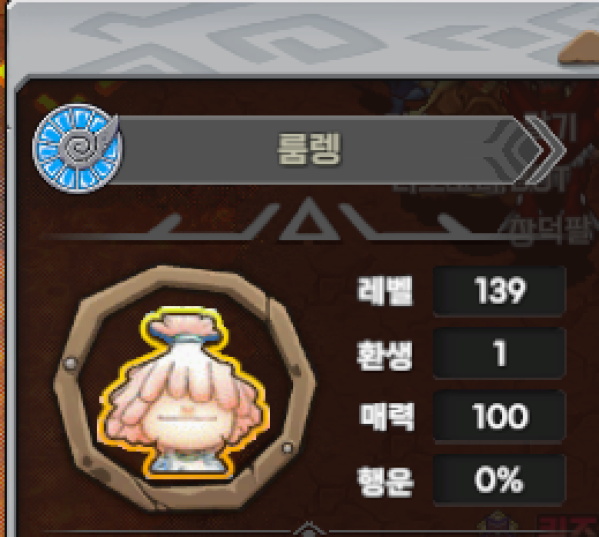Click the triangle emblem divider below the name
This screenshot has height=537, width=599.
point(308,220)
